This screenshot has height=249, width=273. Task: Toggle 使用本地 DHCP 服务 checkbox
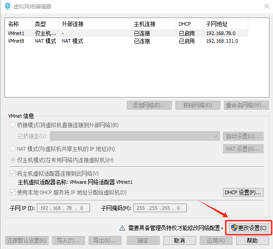pyautogui.click(x=13, y=192)
